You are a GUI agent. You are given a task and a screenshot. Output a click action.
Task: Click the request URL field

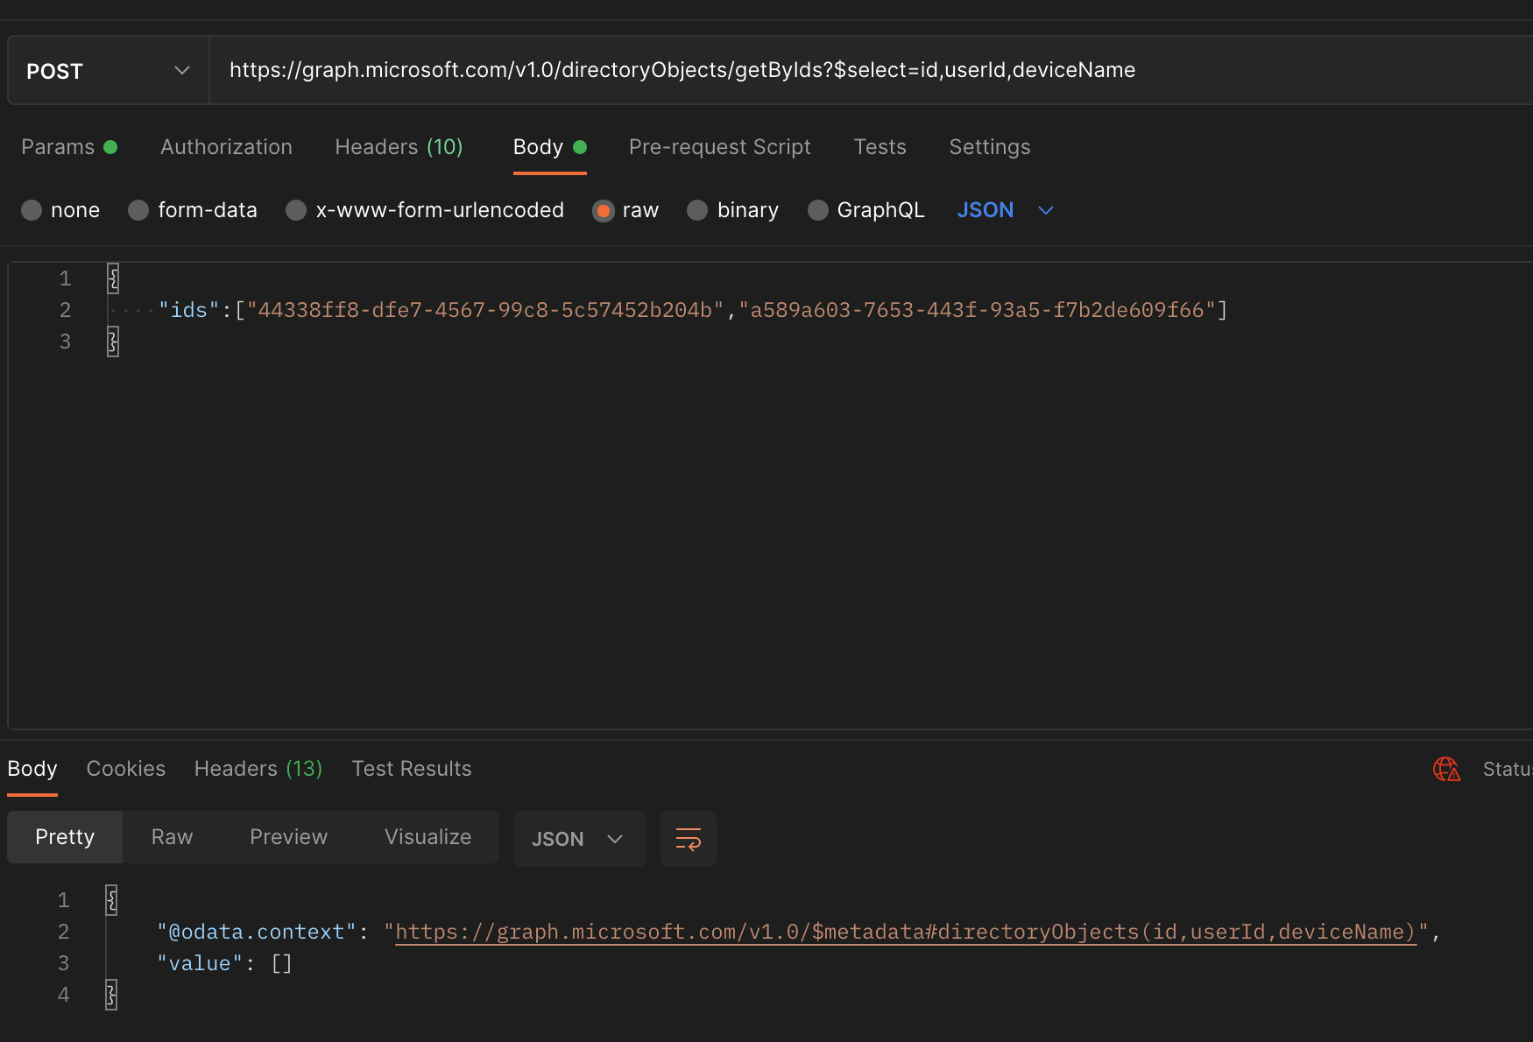[x=872, y=70]
